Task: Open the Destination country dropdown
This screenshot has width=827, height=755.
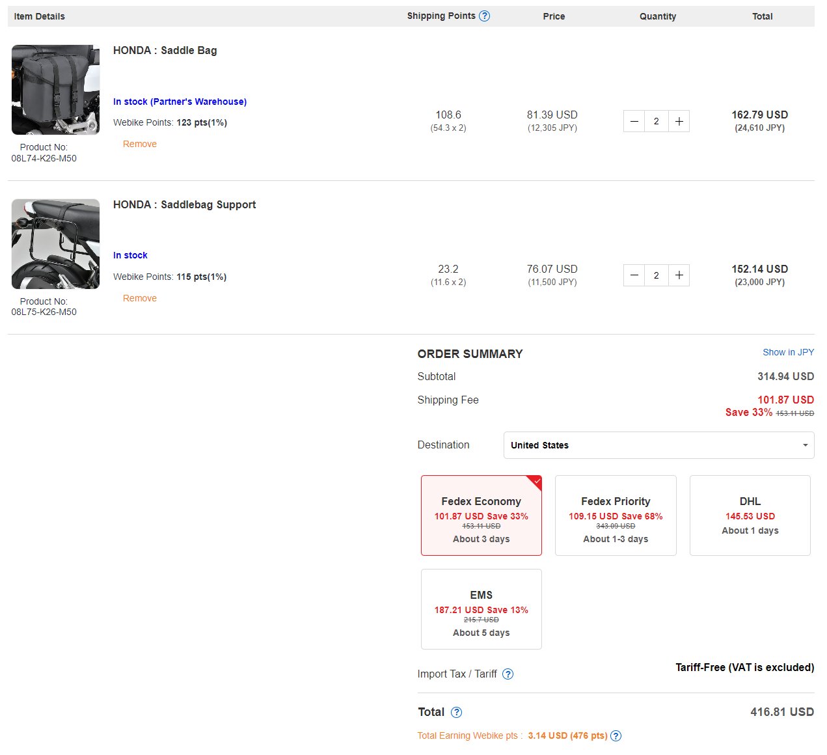Action: tap(658, 445)
